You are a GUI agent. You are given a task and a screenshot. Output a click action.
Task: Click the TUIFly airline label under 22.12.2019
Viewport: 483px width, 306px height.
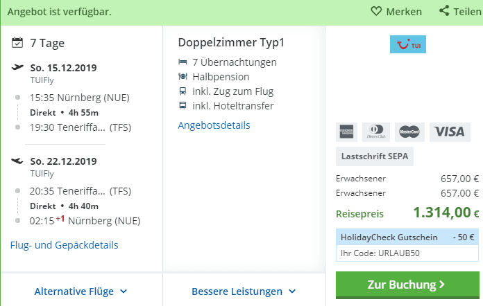(x=42, y=174)
